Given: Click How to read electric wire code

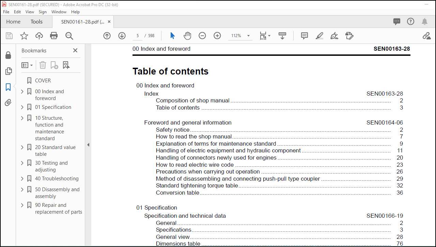Looking at the screenshot, I should 195,165.
